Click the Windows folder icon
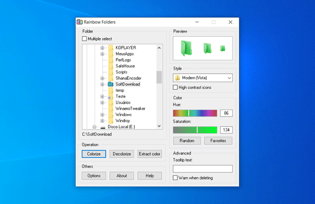Viewport: 315px width, 204px height. pyautogui.click(x=111, y=115)
